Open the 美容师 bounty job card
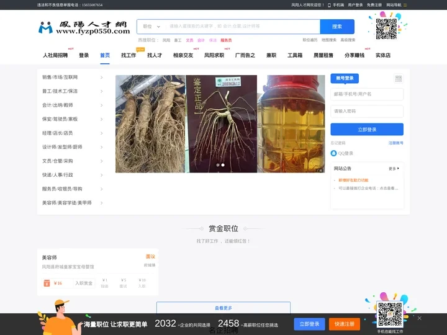The height and width of the screenshot is (335, 447). tap(98, 272)
